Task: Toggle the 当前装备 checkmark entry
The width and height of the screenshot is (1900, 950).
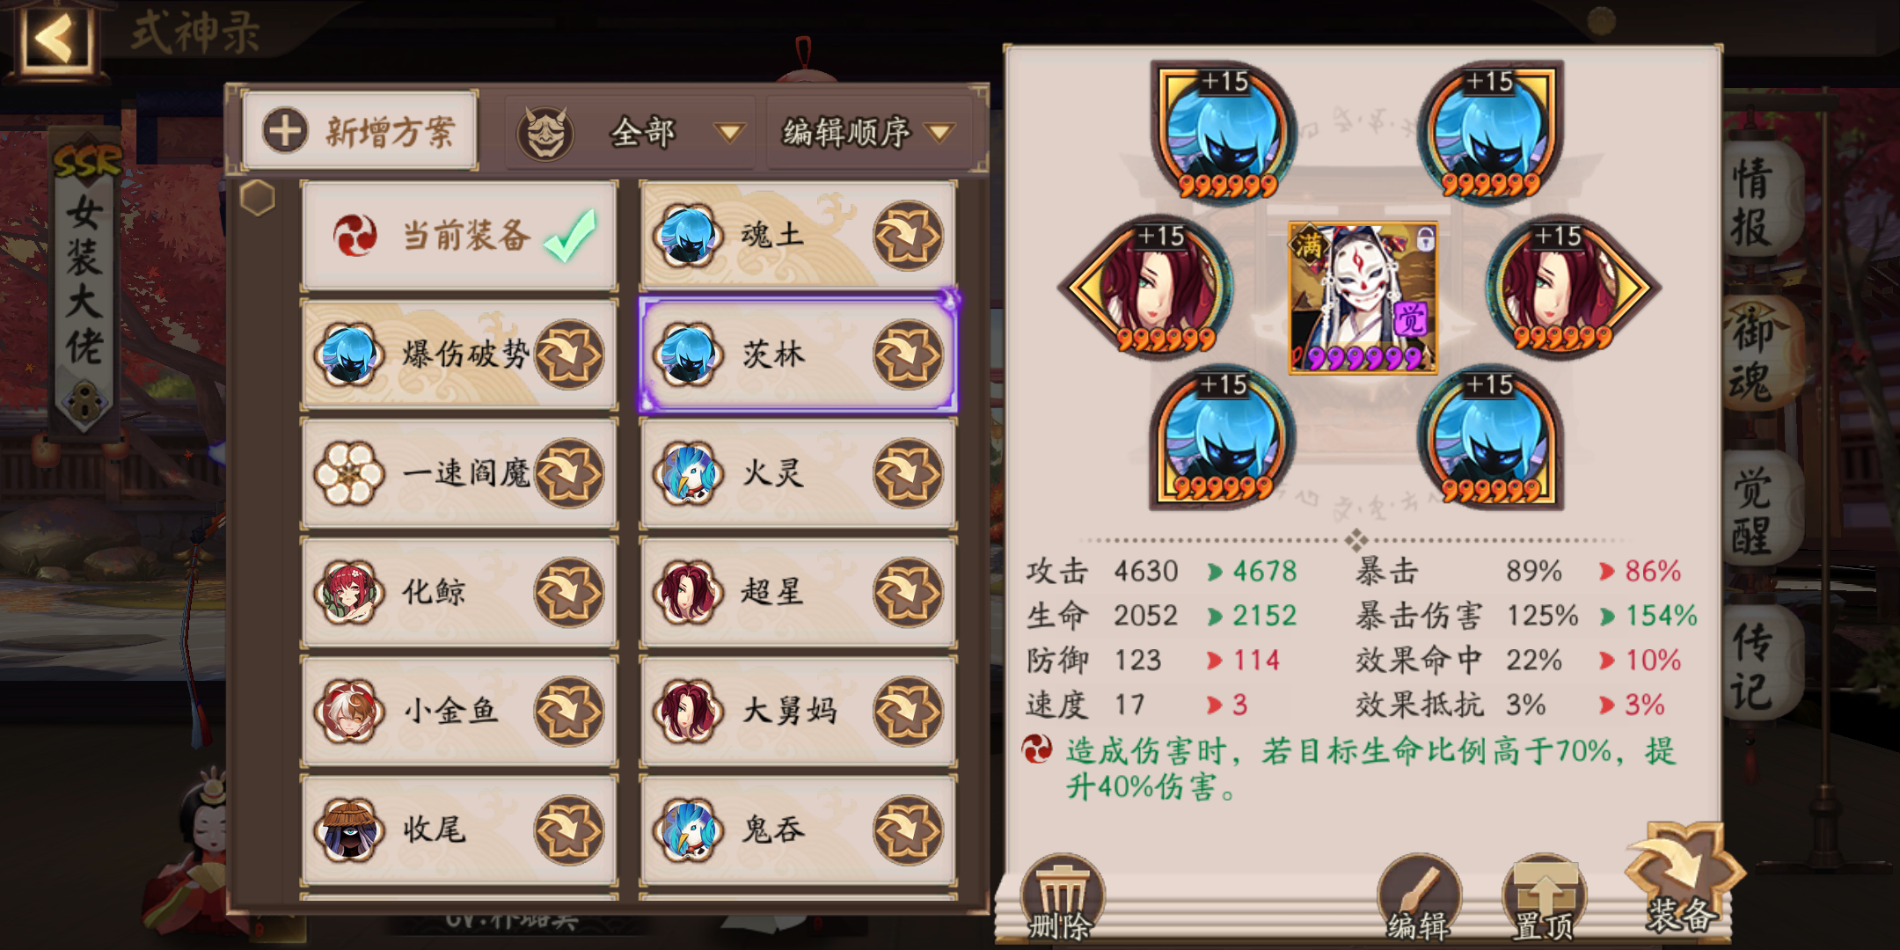Action: point(458,236)
